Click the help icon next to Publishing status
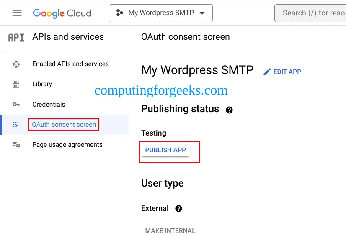The width and height of the screenshot is (346, 238). coord(229,110)
